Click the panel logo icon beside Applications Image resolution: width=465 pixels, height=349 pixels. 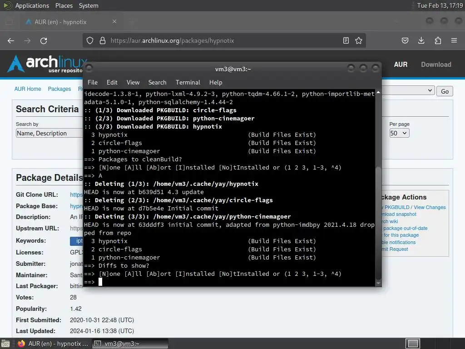pyautogui.click(x=7, y=5)
